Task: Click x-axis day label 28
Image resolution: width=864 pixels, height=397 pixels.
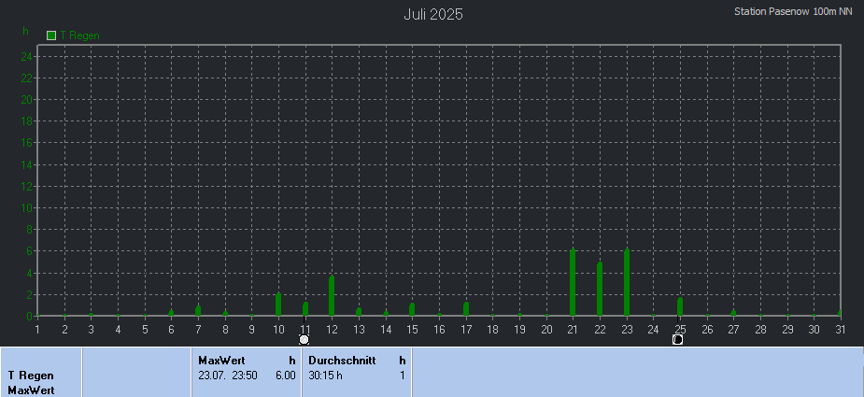Action: (760, 330)
